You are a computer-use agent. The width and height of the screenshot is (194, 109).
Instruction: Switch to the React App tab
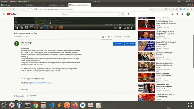(34, 5)
